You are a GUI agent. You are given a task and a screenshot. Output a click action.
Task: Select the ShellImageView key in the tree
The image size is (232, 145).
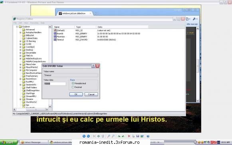(x=33, y=91)
